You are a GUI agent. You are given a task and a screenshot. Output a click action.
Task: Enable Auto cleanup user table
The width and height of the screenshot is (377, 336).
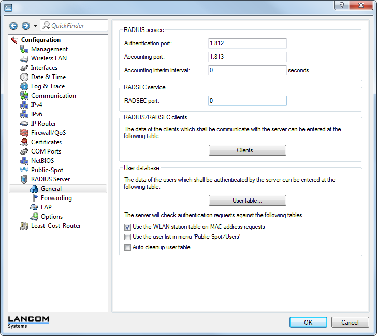(x=127, y=248)
